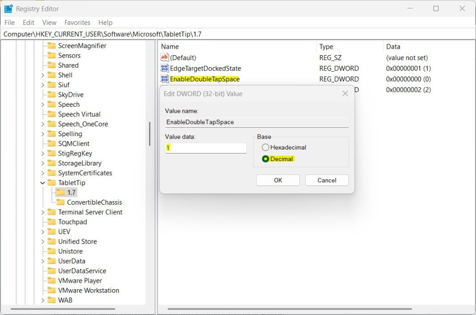Screen dimensions: 476x315
Task: Click the EnableDoubleTapSpace DWORD icon
Action: click(x=164, y=79)
